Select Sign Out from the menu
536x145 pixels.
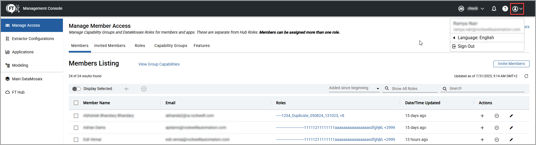click(x=466, y=46)
